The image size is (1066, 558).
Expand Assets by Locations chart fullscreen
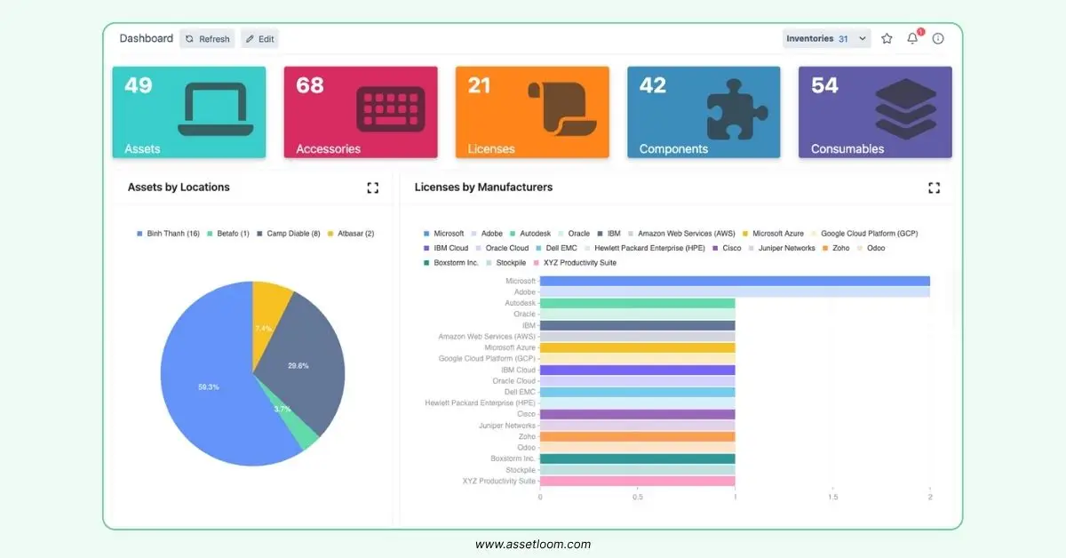coord(373,187)
